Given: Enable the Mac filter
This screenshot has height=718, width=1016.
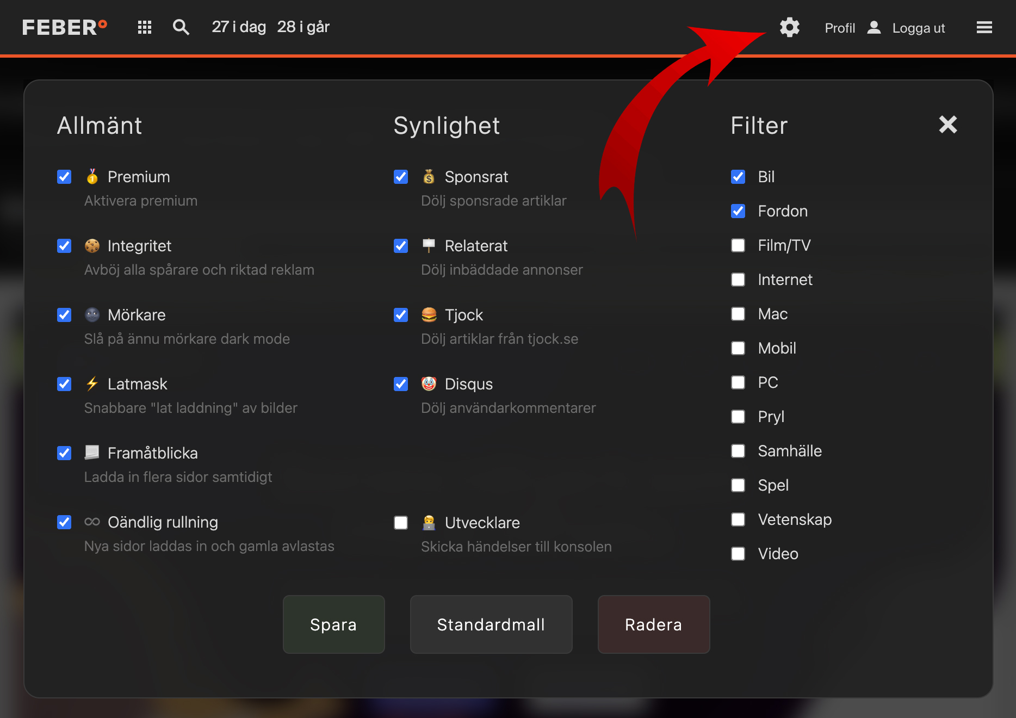Looking at the screenshot, I should [738, 314].
